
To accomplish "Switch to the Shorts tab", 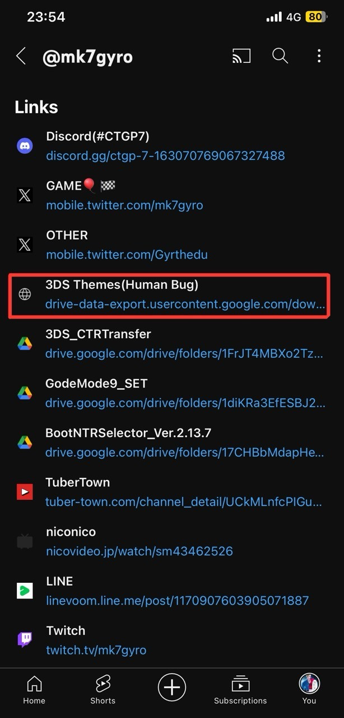I will [x=103, y=690].
